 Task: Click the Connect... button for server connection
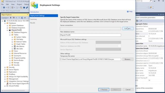pos(128,28)
